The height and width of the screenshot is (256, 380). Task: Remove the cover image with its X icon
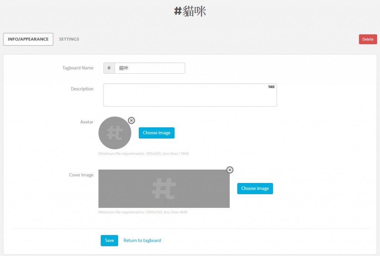point(230,170)
